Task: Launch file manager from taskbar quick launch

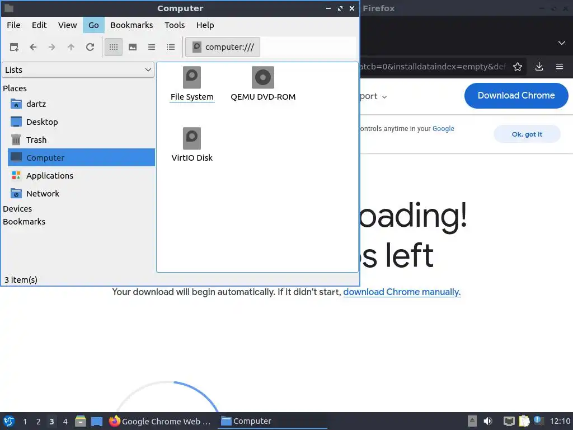Action: point(81,421)
